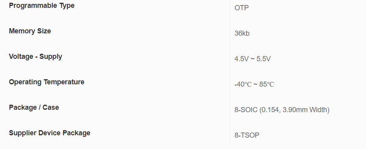Click the 5.5V maximum voltage text

(263, 59)
